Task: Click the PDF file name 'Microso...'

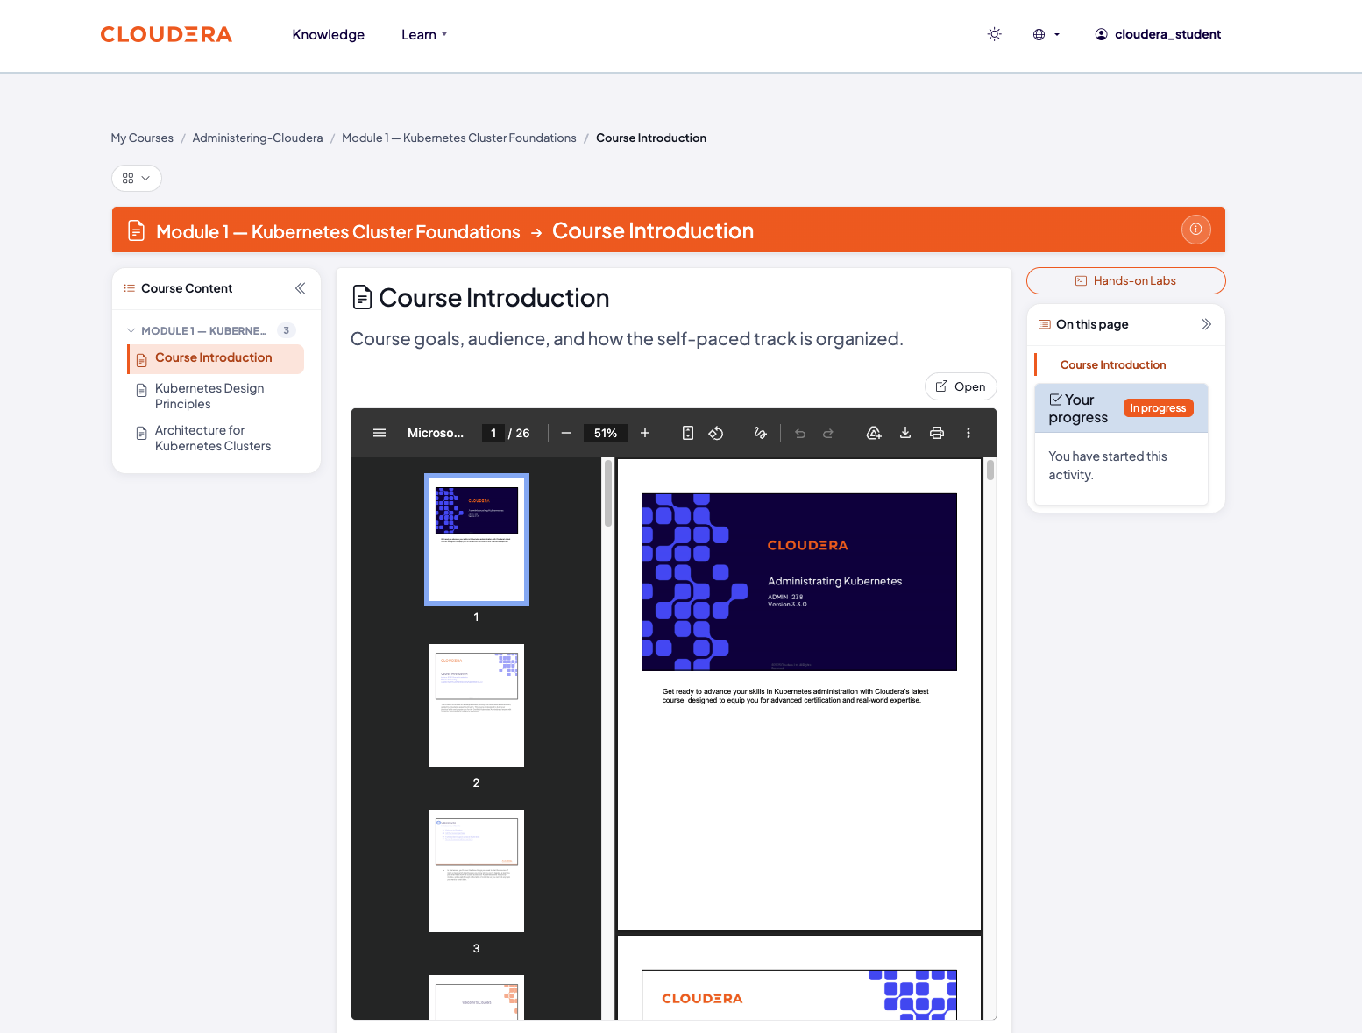Action: 436,433
